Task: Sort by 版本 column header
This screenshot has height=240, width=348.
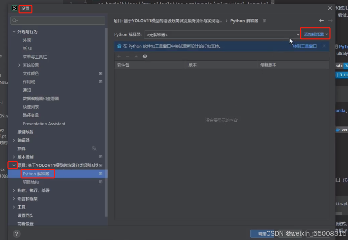Action: (222, 65)
